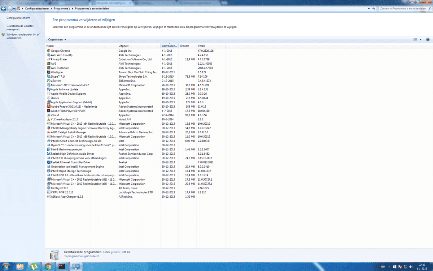
Task: Click Windows-onderdelen in- of uitschakelen link
Action: 23,36
